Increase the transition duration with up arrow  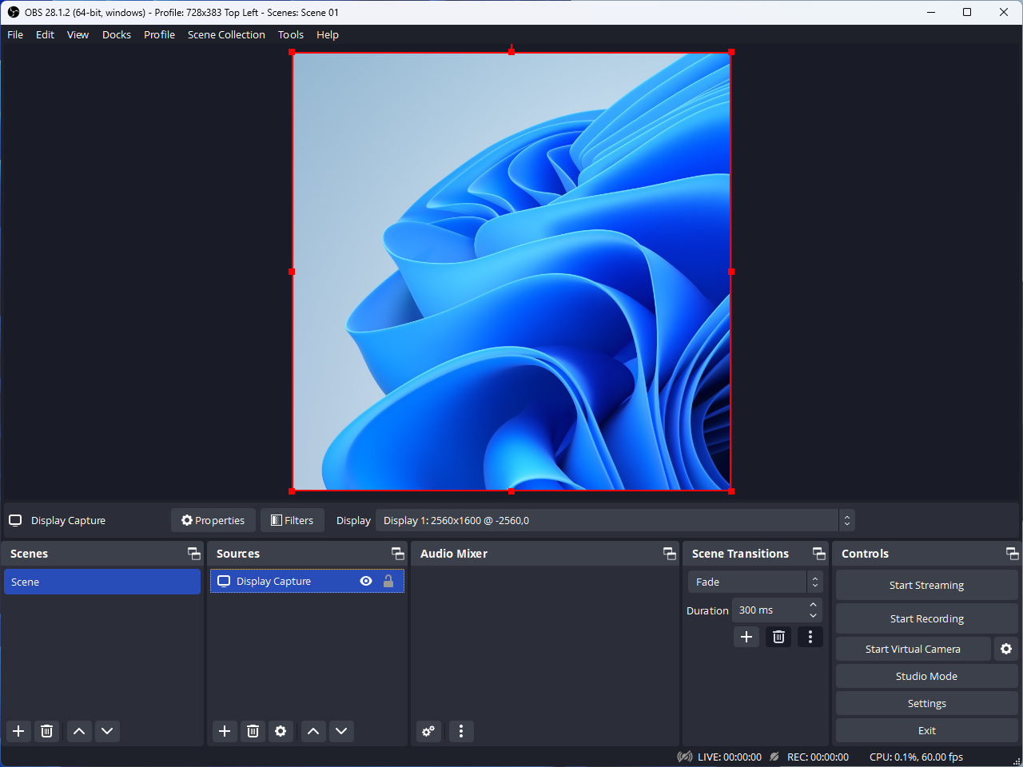(813, 605)
